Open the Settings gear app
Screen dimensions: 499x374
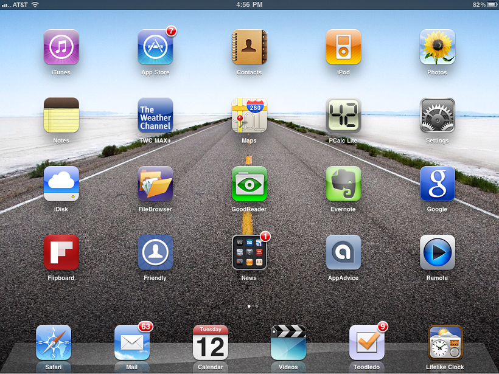click(x=438, y=115)
